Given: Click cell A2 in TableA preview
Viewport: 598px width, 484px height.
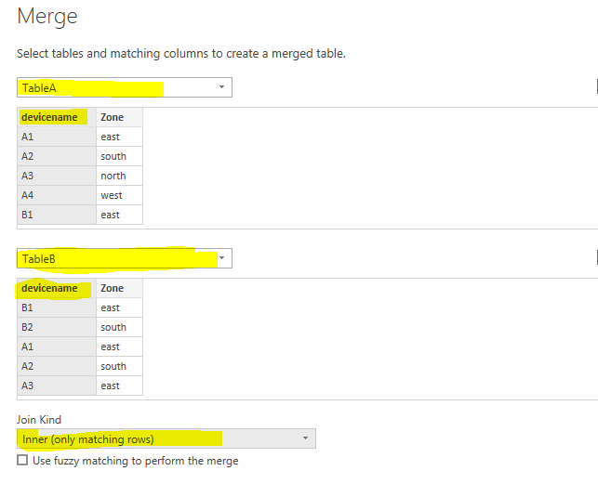Looking at the screenshot, I should (57, 156).
